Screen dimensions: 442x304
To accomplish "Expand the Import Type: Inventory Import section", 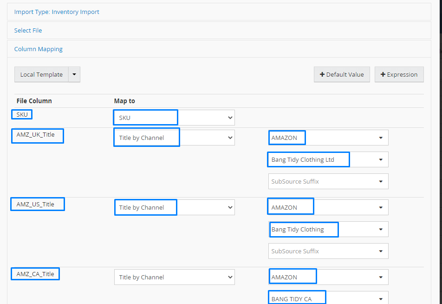I will [x=57, y=12].
